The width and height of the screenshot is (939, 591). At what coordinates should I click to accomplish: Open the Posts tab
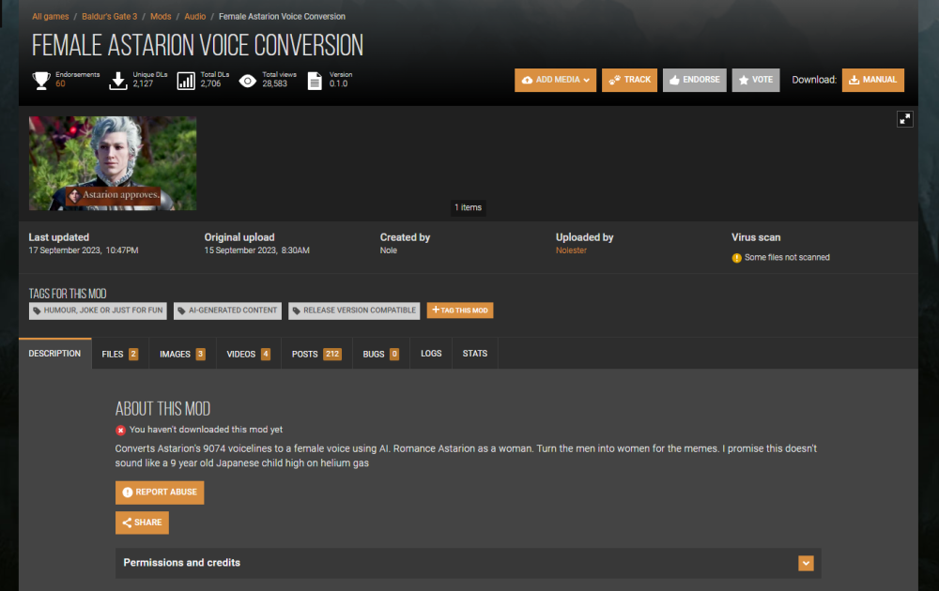pyautogui.click(x=316, y=354)
